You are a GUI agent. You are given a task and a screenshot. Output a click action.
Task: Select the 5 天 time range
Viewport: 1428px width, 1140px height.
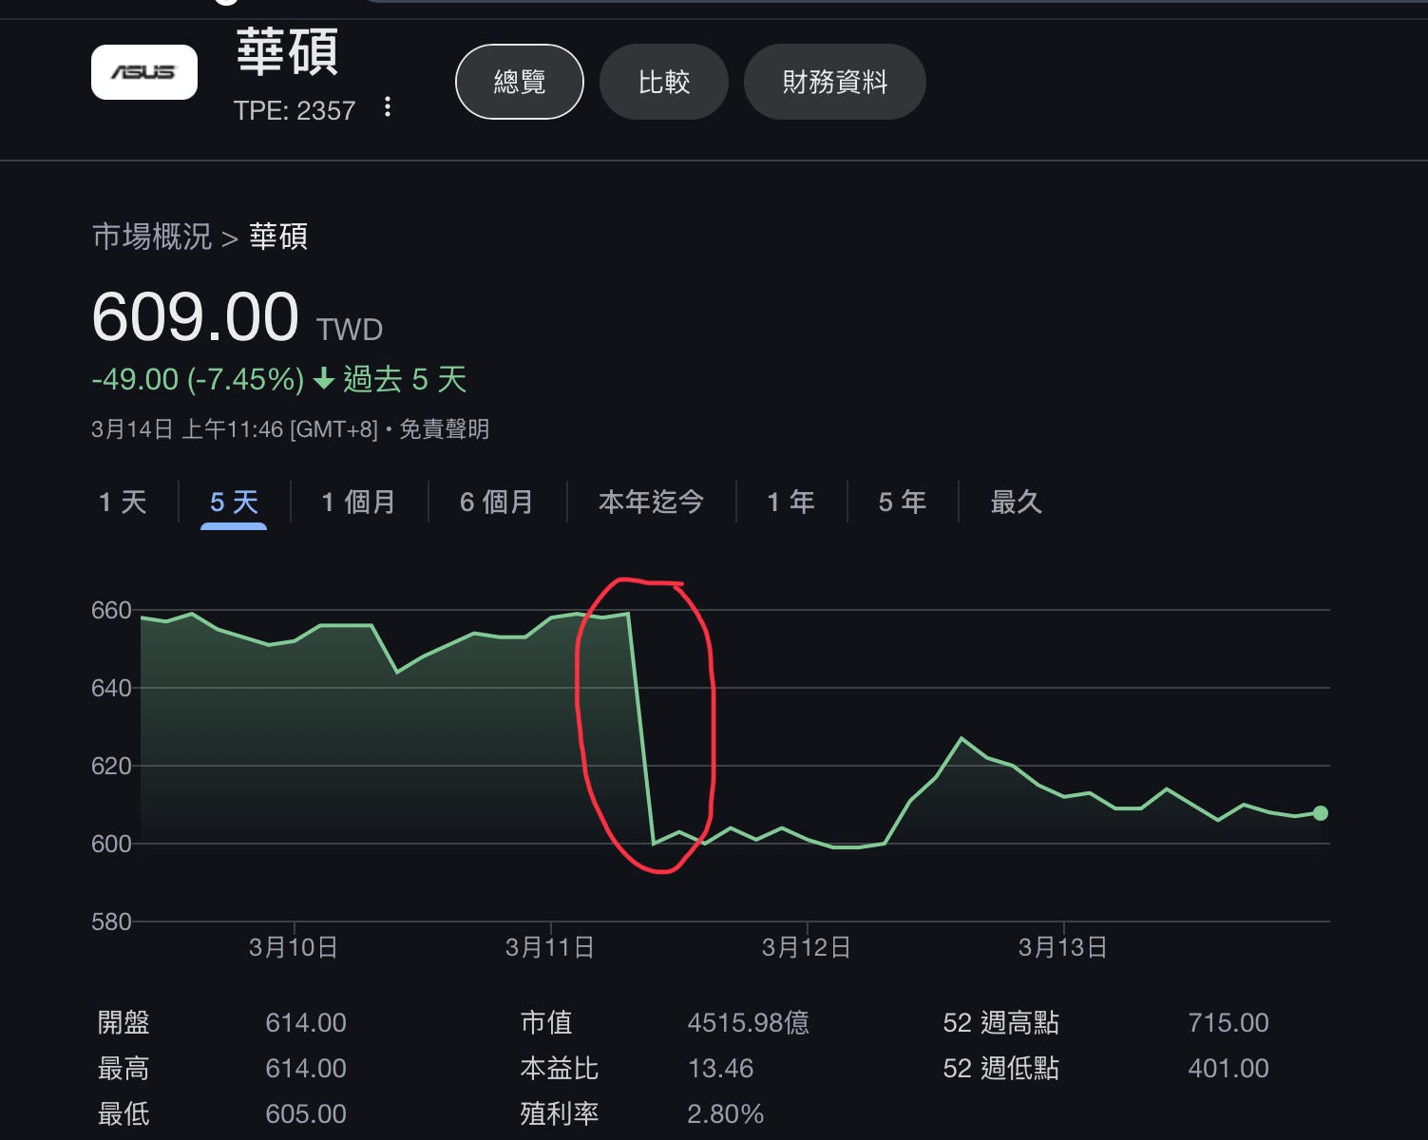(234, 502)
